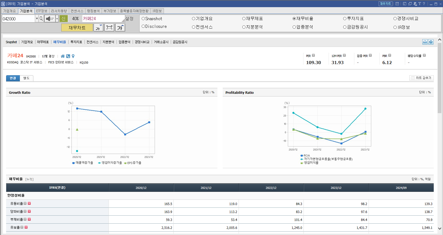Switch to the 별도 statement tab
The height and width of the screenshot is (235, 443).
pos(26,78)
